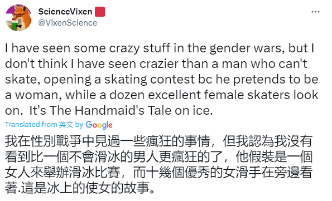The height and width of the screenshot is (201, 332).
Task: Click the tweet's opening words 'I have seen'
Action: (38, 48)
